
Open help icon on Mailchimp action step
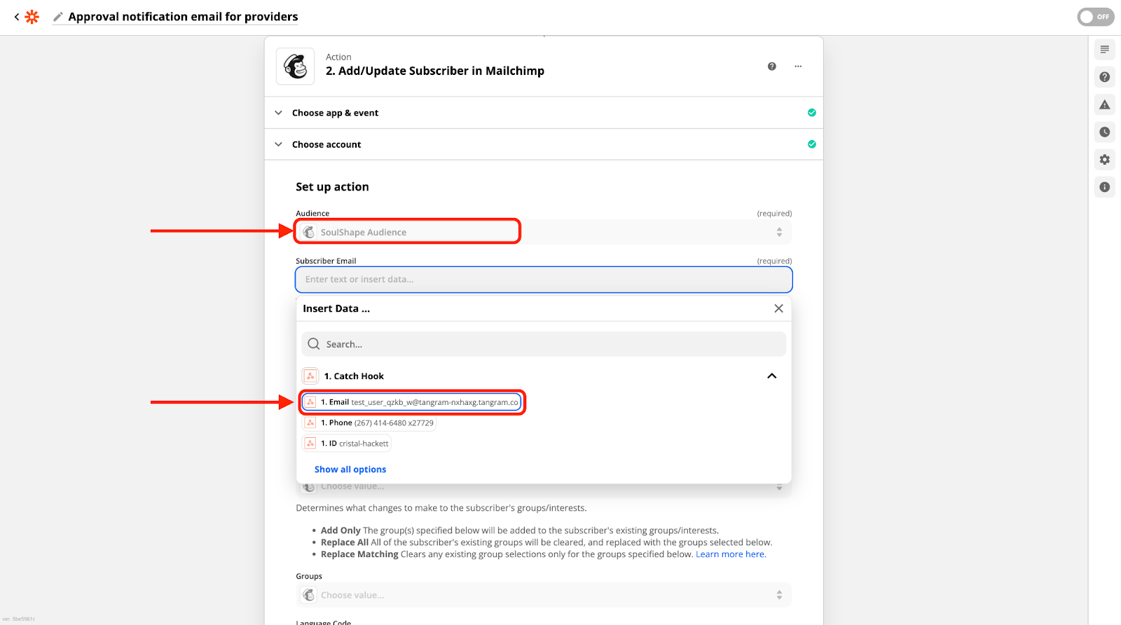click(771, 67)
